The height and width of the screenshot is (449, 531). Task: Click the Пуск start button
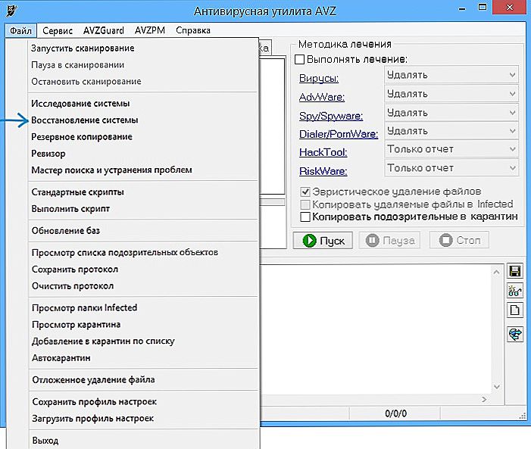click(x=323, y=241)
